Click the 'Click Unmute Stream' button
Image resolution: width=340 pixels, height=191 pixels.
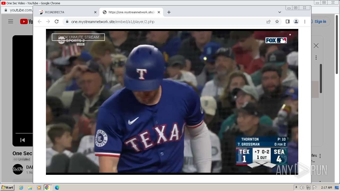[78, 37]
